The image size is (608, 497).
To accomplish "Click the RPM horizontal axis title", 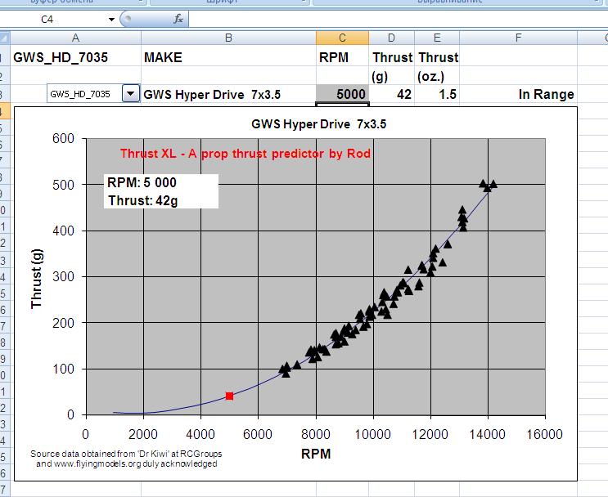I will (316, 454).
